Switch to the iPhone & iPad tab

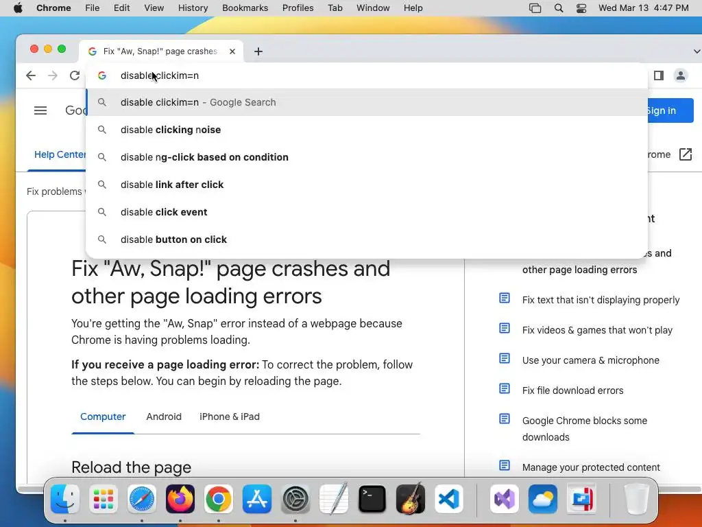[230, 417]
